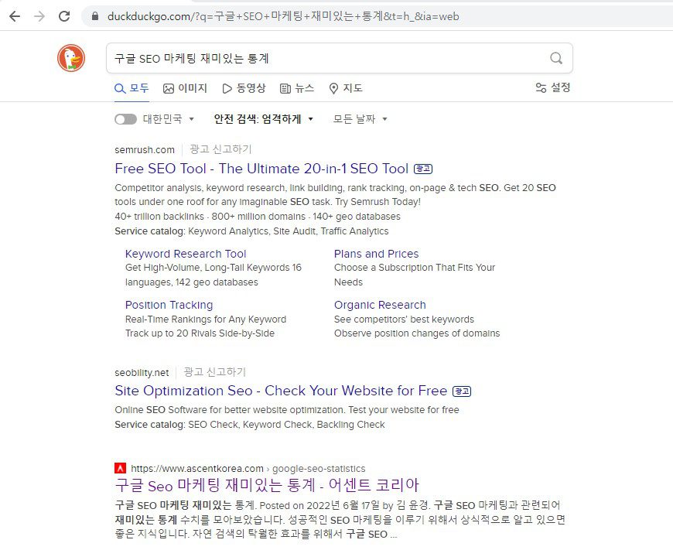The height and width of the screenshot is (557, 673).
Task: Open the 안전 검색: 엄격하게 dropdown
Action: (x=263, y=119)
